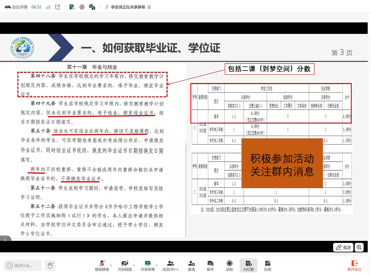This screenshot has height=275, width=371.
Task: Expand the audio options arrow beside 解除静音
Action: [111, 265]
